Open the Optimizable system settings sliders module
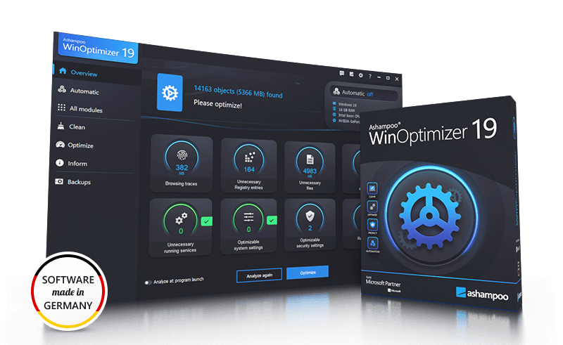This screenshot has width=563, height=345. [248, 226]
